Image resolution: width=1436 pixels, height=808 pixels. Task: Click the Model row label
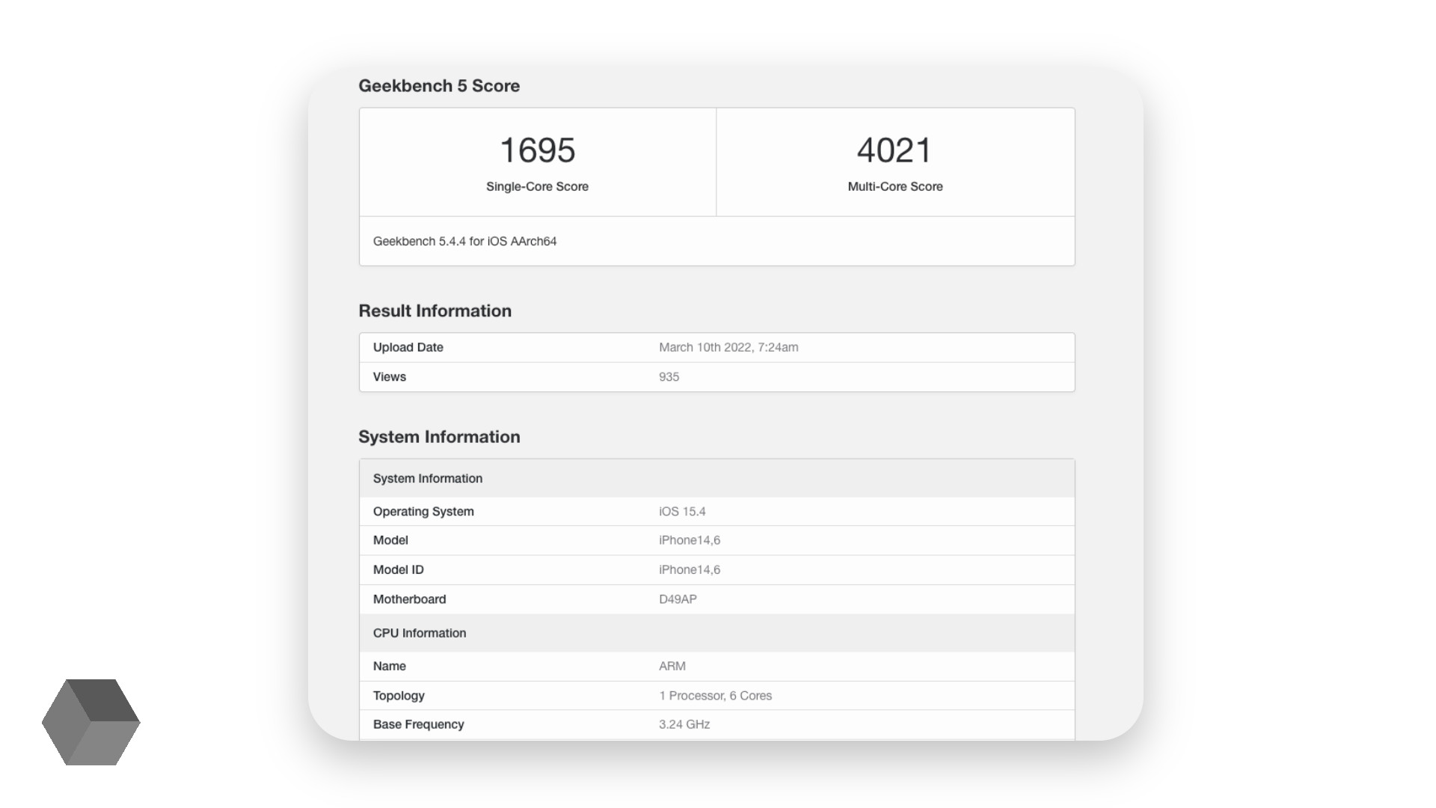point(390,540)
